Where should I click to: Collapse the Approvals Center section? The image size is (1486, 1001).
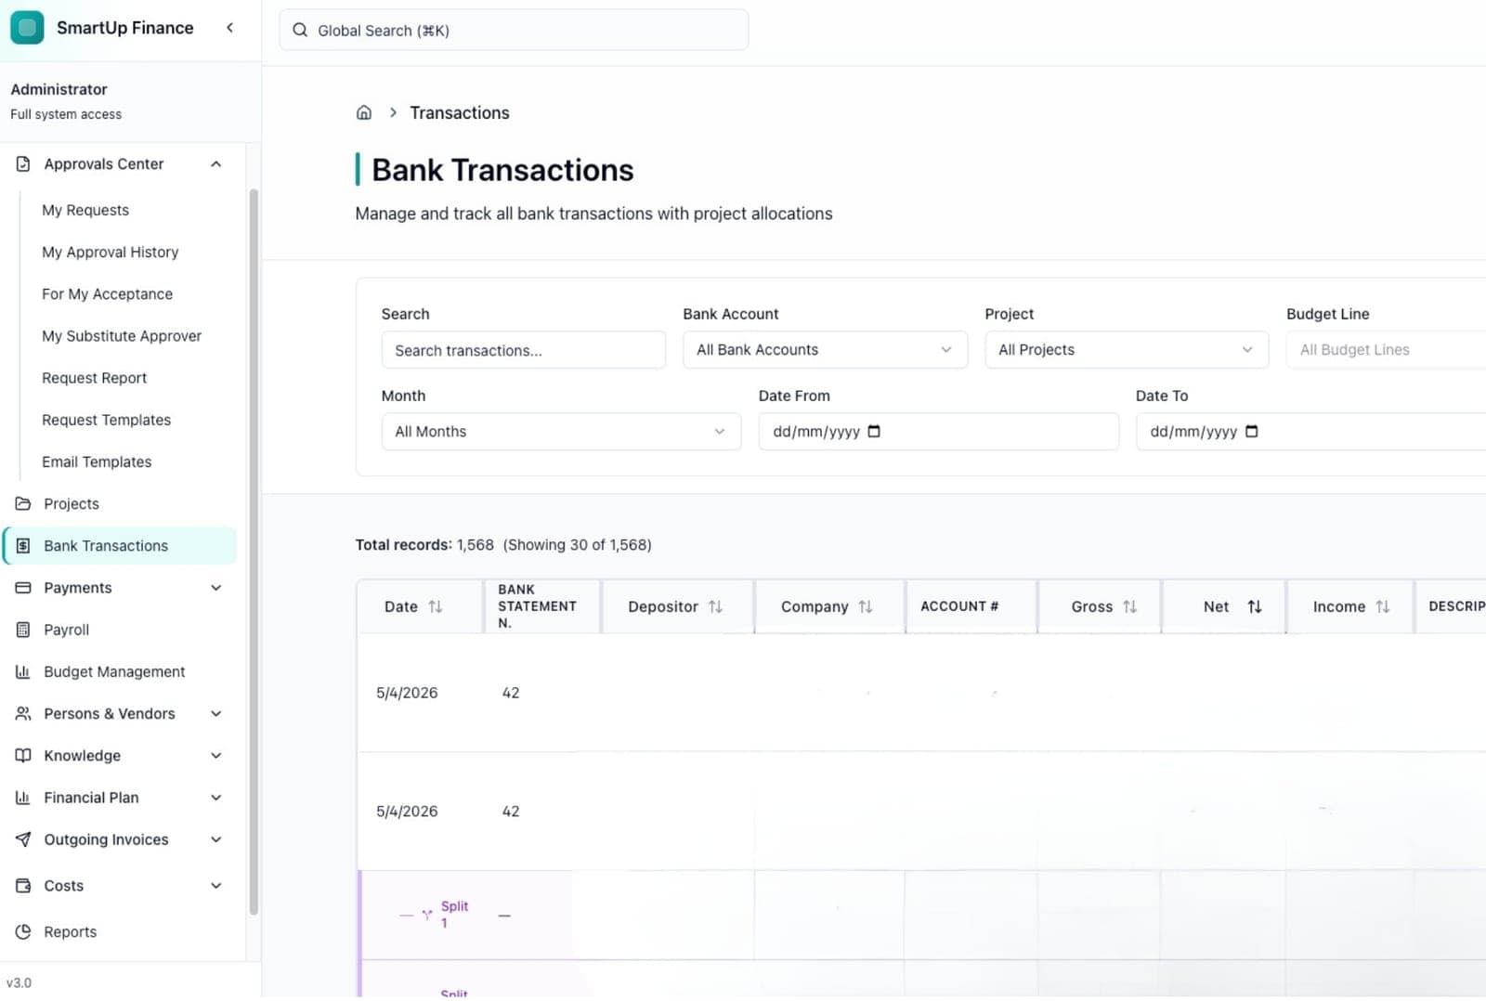(216, 164)
